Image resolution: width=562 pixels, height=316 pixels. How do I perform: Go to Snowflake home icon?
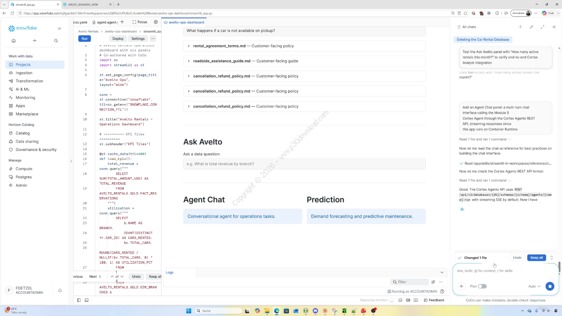14,41
